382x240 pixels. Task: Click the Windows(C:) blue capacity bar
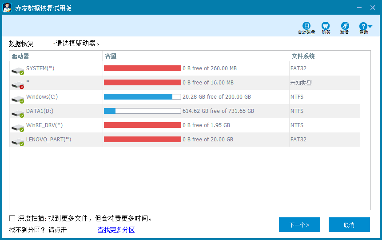coord(138,97)
